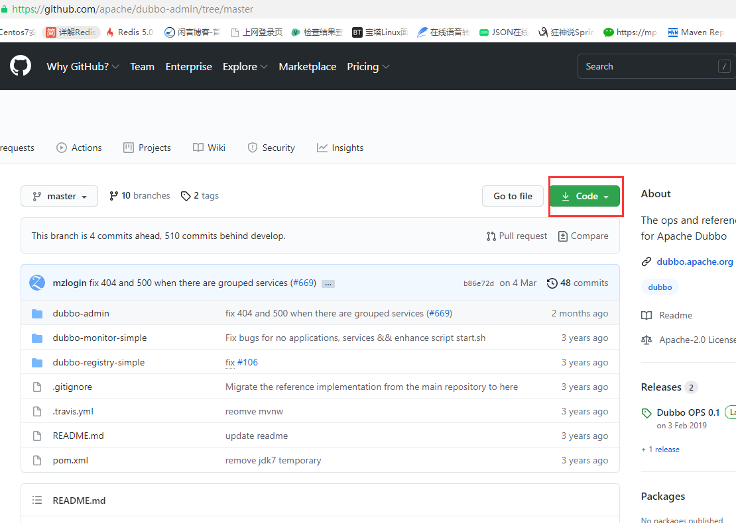Focus the GitHub Search field
This screenshot has height=523, width=736.
656,66
